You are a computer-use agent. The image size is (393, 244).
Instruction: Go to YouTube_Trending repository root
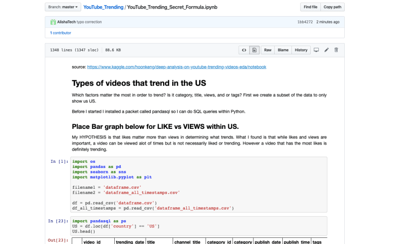click(103, 7)
